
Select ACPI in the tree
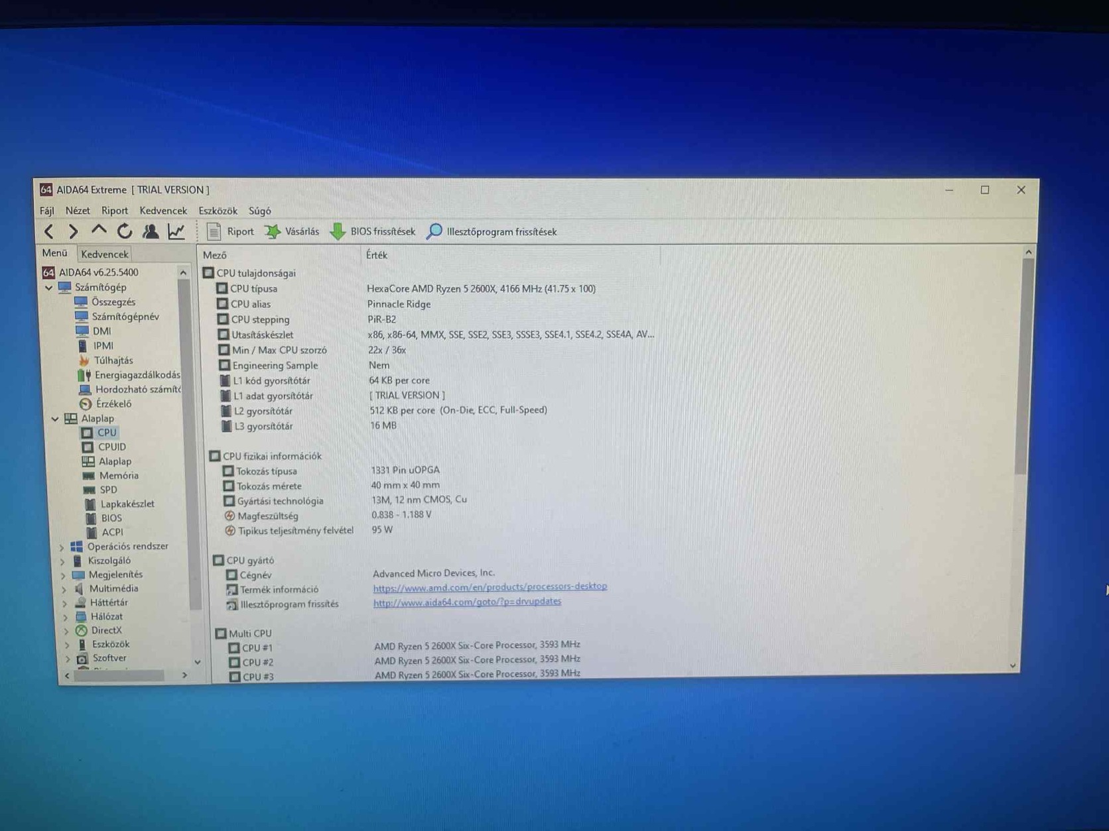105,532
